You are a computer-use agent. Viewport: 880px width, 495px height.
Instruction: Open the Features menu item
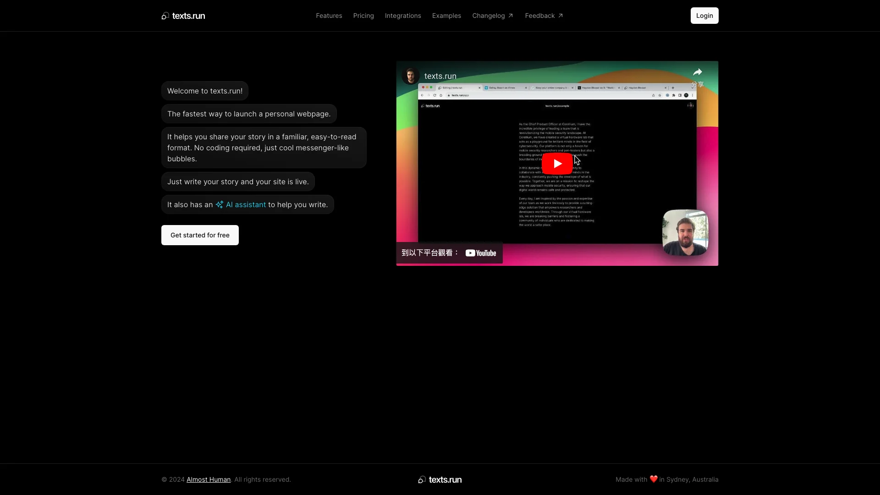click(329, 16)
